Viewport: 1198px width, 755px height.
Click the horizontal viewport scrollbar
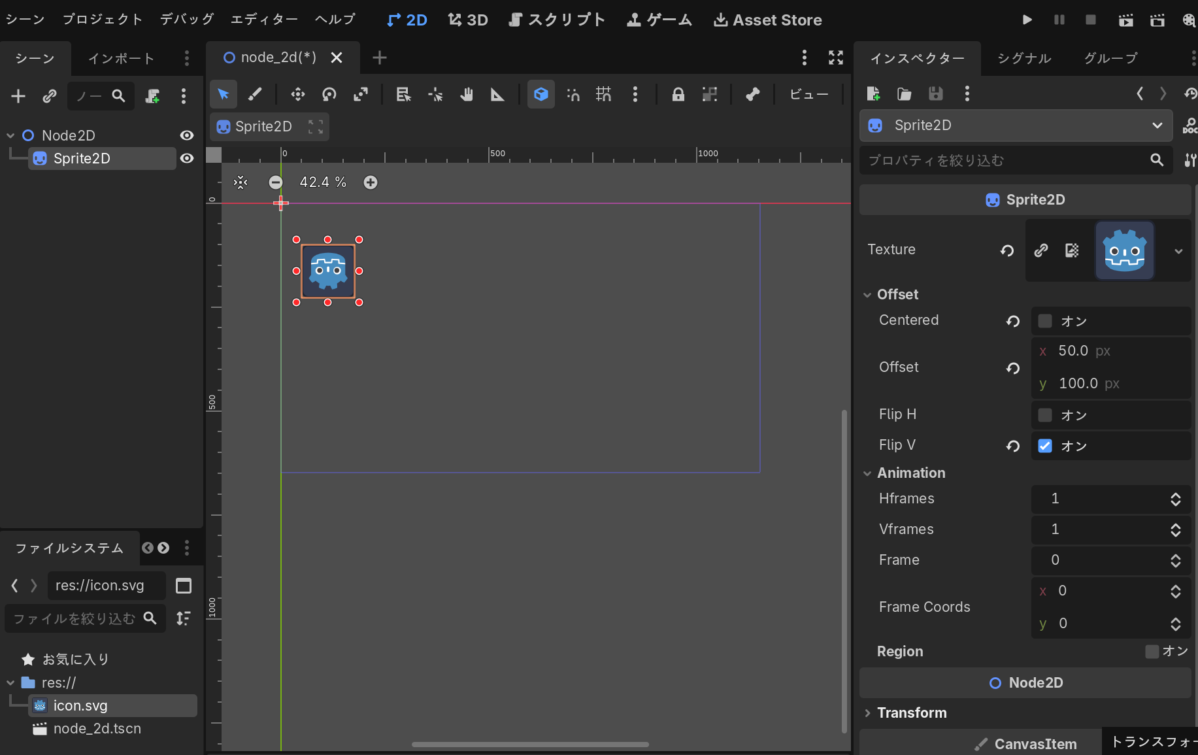point(530,744)
